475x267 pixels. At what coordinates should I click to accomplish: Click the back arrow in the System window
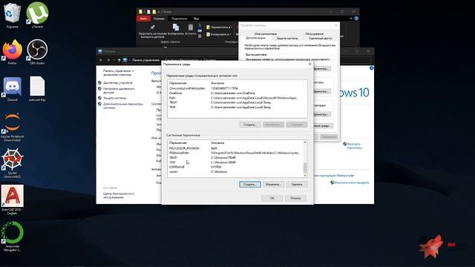[x=101, y=60]
